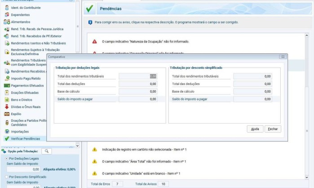
Task: Open the Dependentes section
Action: tap(22, 14)
